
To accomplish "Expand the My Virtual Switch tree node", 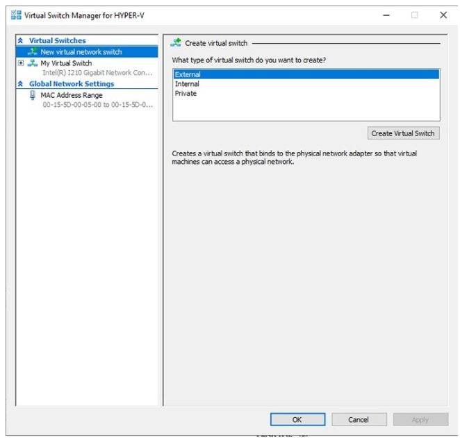I will point(21,62).
